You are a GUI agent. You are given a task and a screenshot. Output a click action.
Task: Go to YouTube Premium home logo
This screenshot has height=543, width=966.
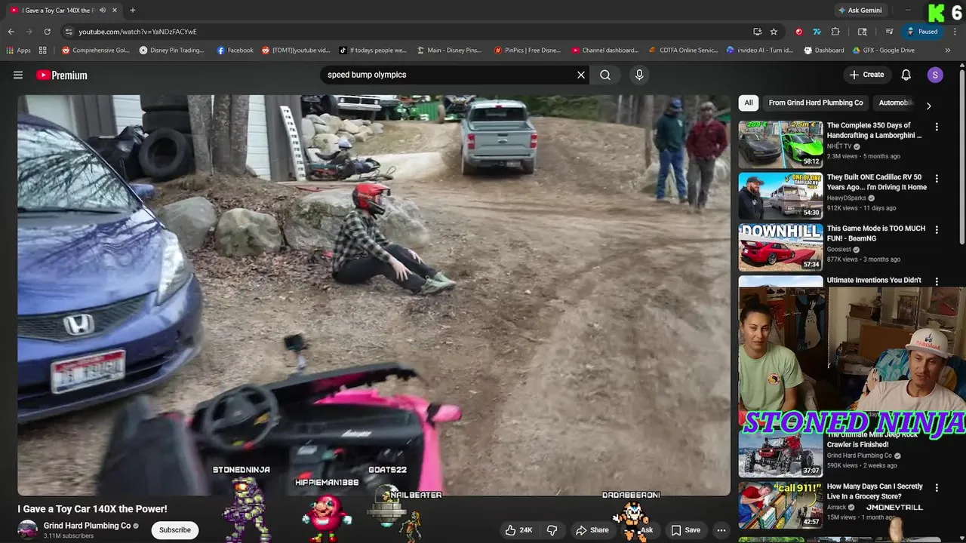[x=62, y=75]
